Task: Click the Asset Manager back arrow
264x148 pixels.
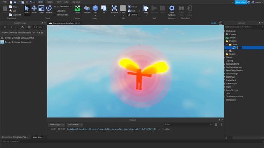Action: [x=12, y=27]
